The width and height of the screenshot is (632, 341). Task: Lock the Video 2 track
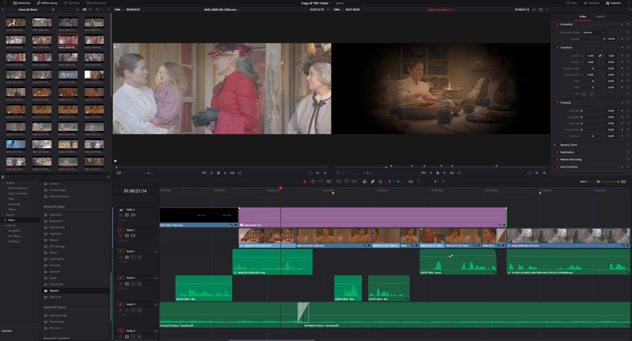(121, 215)
